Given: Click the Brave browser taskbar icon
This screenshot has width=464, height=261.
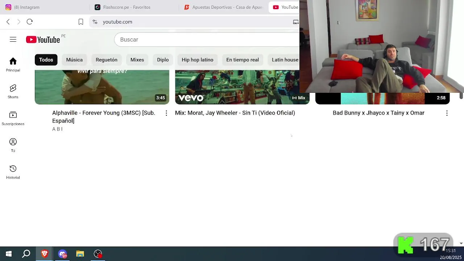Looking at the screenshot, I should click(x=45, y=254).
